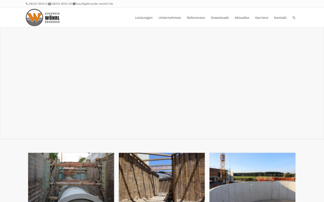324x202 pixels.
Task: Go to the Referenzen page
Action: click(196, 18)
